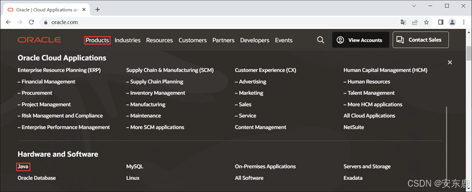Click the browser reload icon
Viewport: 472px width, 192px height.
point(31,22)
